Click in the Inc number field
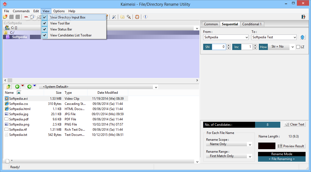 click(247, 47)
